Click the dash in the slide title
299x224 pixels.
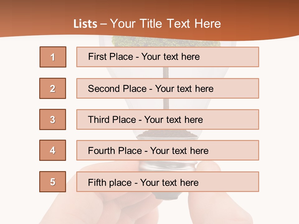103,24
